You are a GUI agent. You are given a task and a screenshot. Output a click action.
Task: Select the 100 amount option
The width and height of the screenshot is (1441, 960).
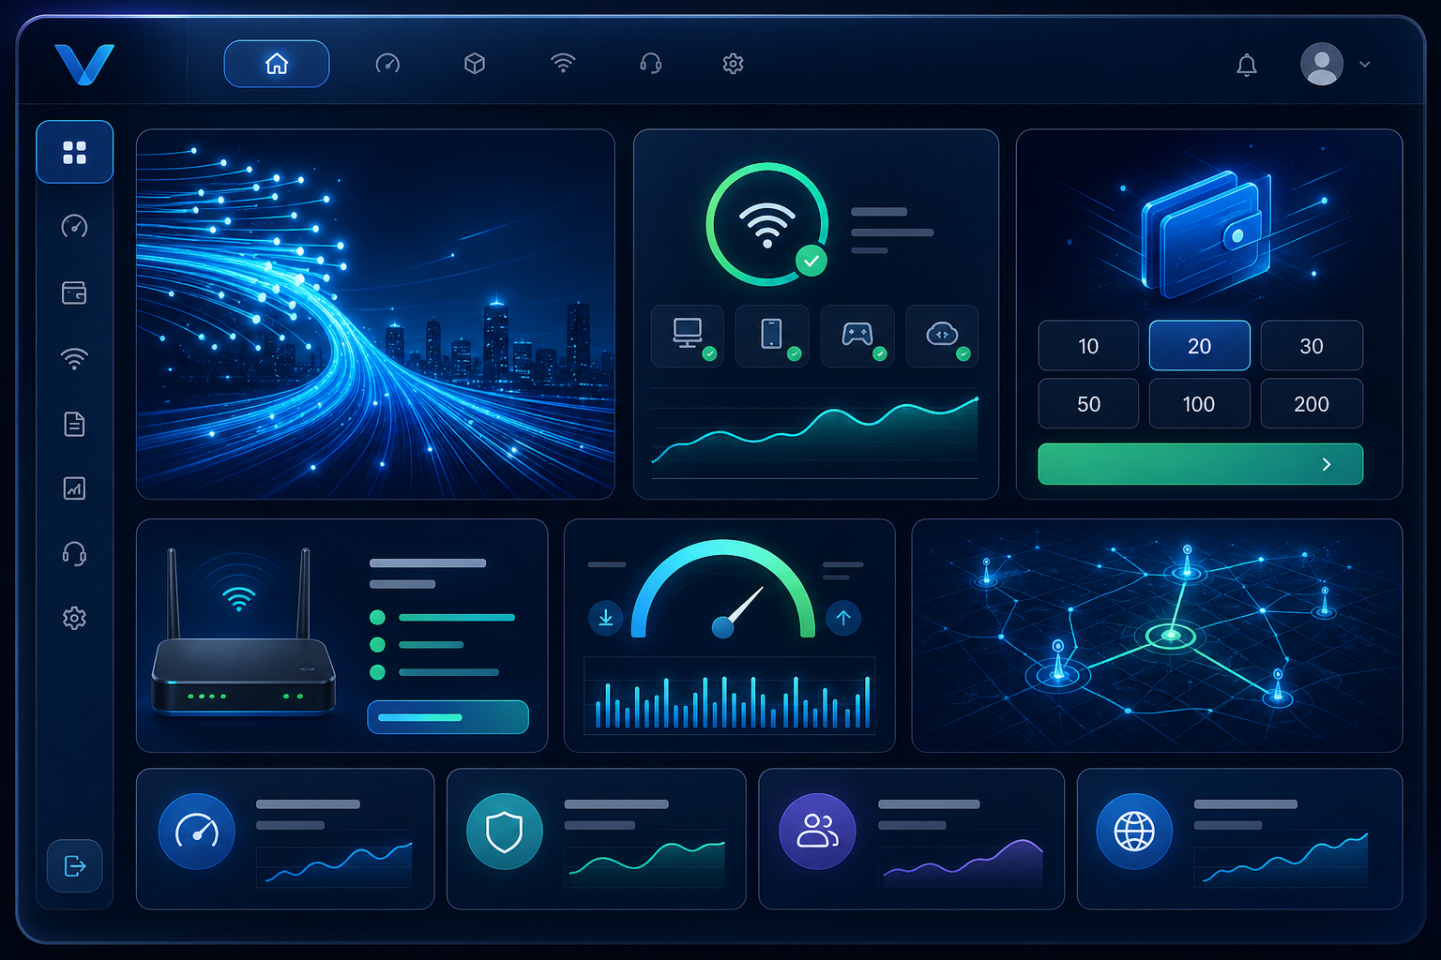pyautogui.click(x=1199, y=404)
